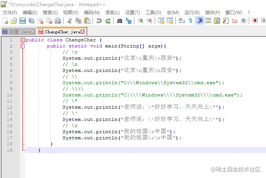Viewport: 266px width, 178px height.
Task: Click line number 8 in the margin
Action: [11, 83]
